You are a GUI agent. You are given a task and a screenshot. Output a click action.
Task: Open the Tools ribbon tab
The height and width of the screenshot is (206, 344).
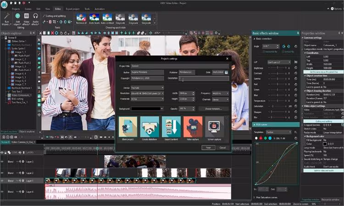coord(87,9)
